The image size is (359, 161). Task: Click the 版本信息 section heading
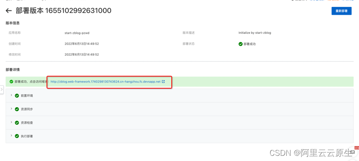tap(13, 23)
